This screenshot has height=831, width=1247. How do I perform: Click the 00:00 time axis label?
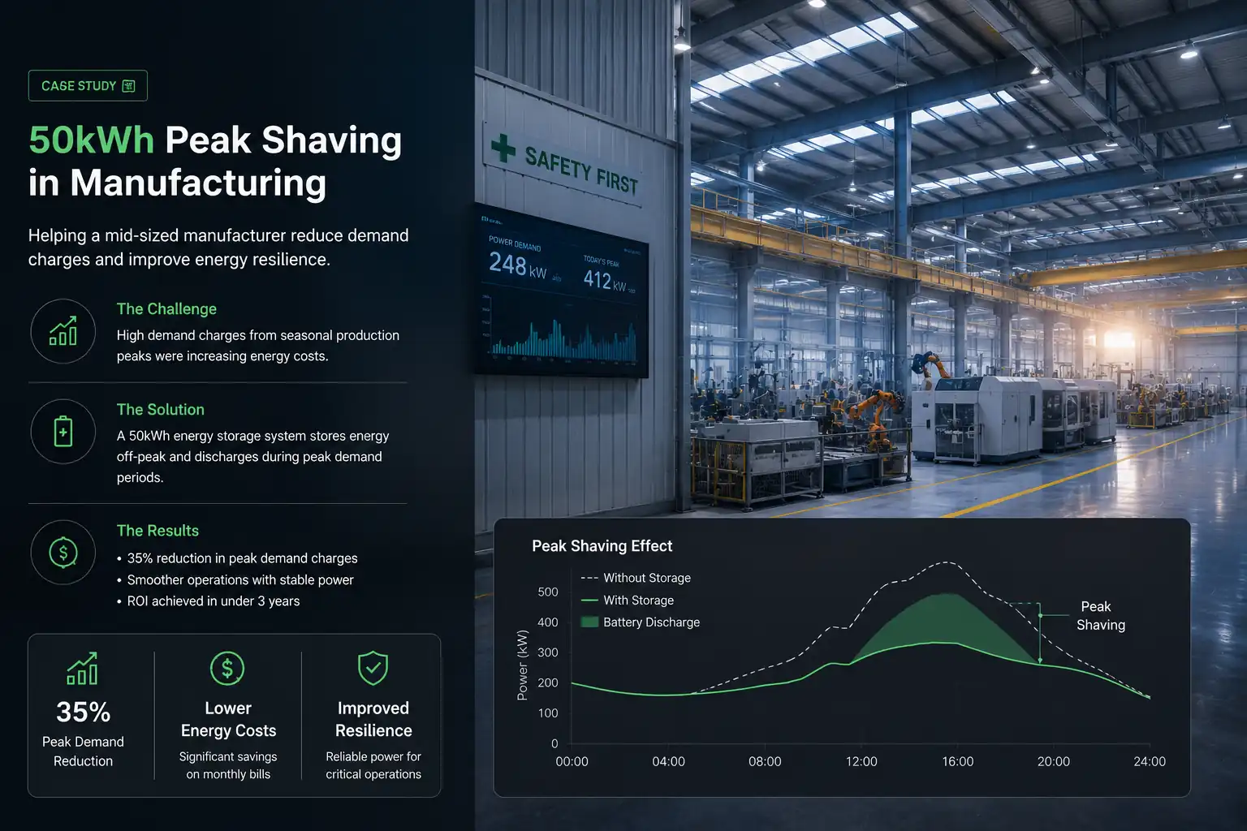572,762
